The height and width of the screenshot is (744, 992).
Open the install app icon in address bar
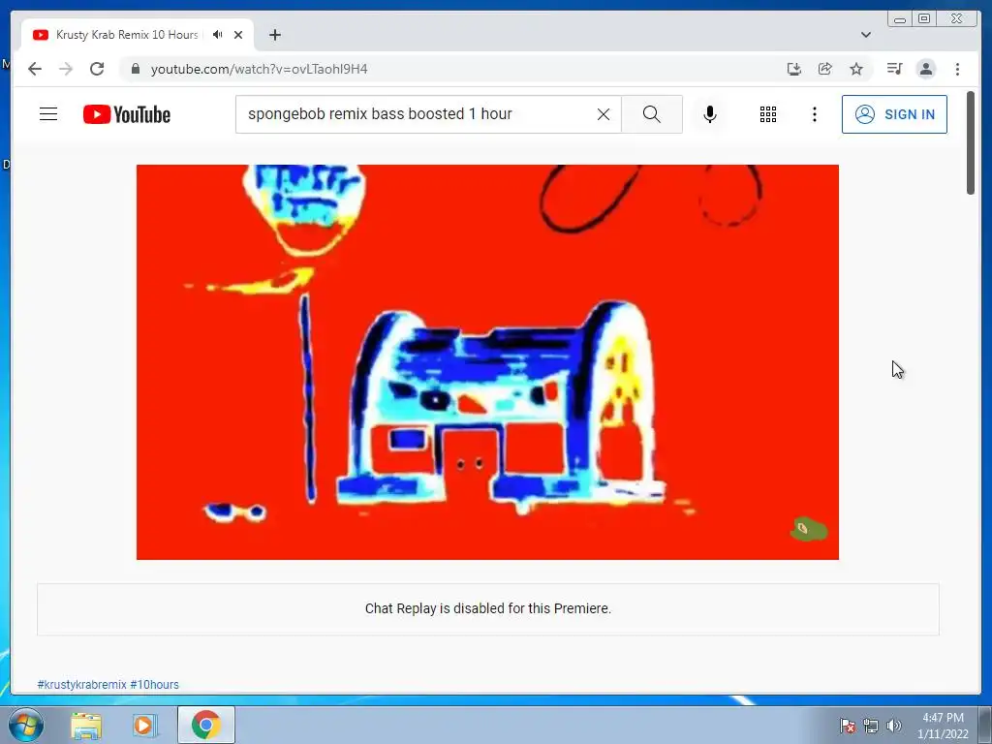pos(794,69)
